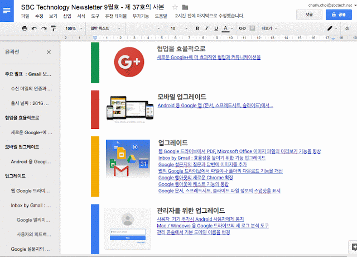Jump to outline item 주요 발표 : Gmail
The height and width of the screenshot is (257, 357).
tap(28, 74)
